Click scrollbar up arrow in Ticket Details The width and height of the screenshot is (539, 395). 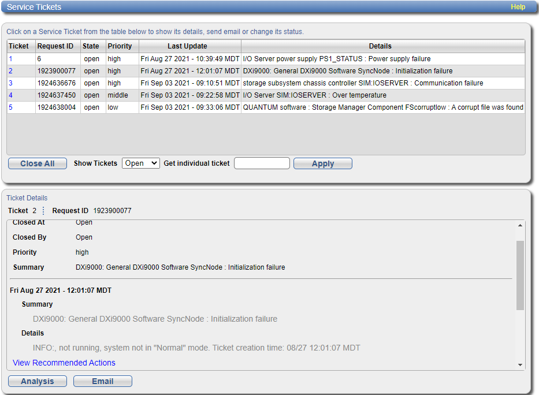pyautogui.click(x=520, y=225)
